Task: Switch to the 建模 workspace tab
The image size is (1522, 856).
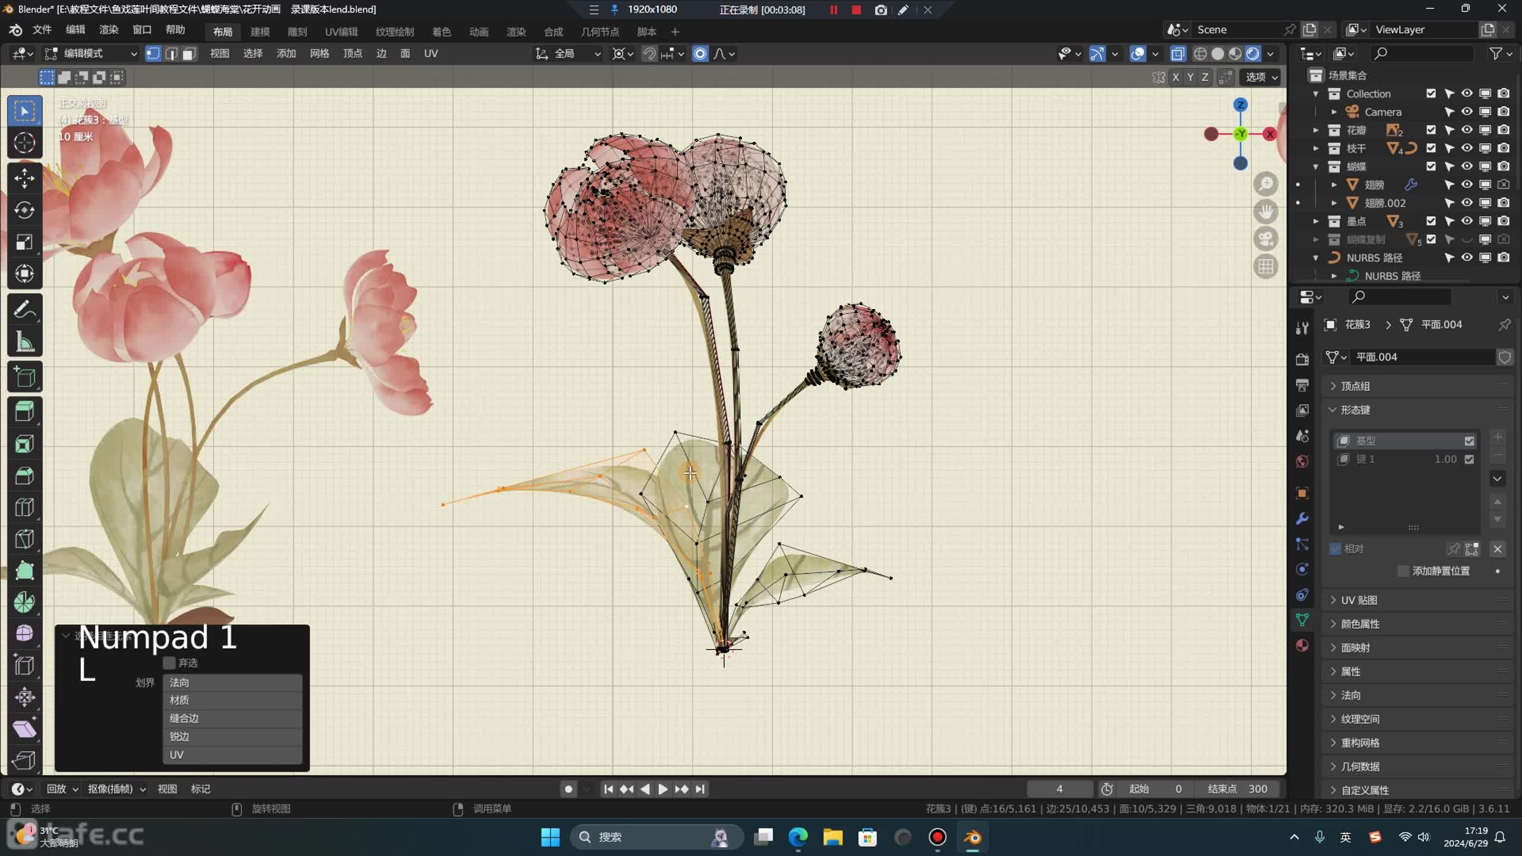Action: coord(260,32)
